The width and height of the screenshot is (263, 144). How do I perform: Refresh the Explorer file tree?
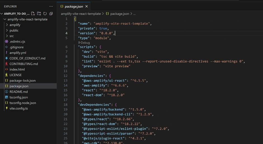pos(45,14)
